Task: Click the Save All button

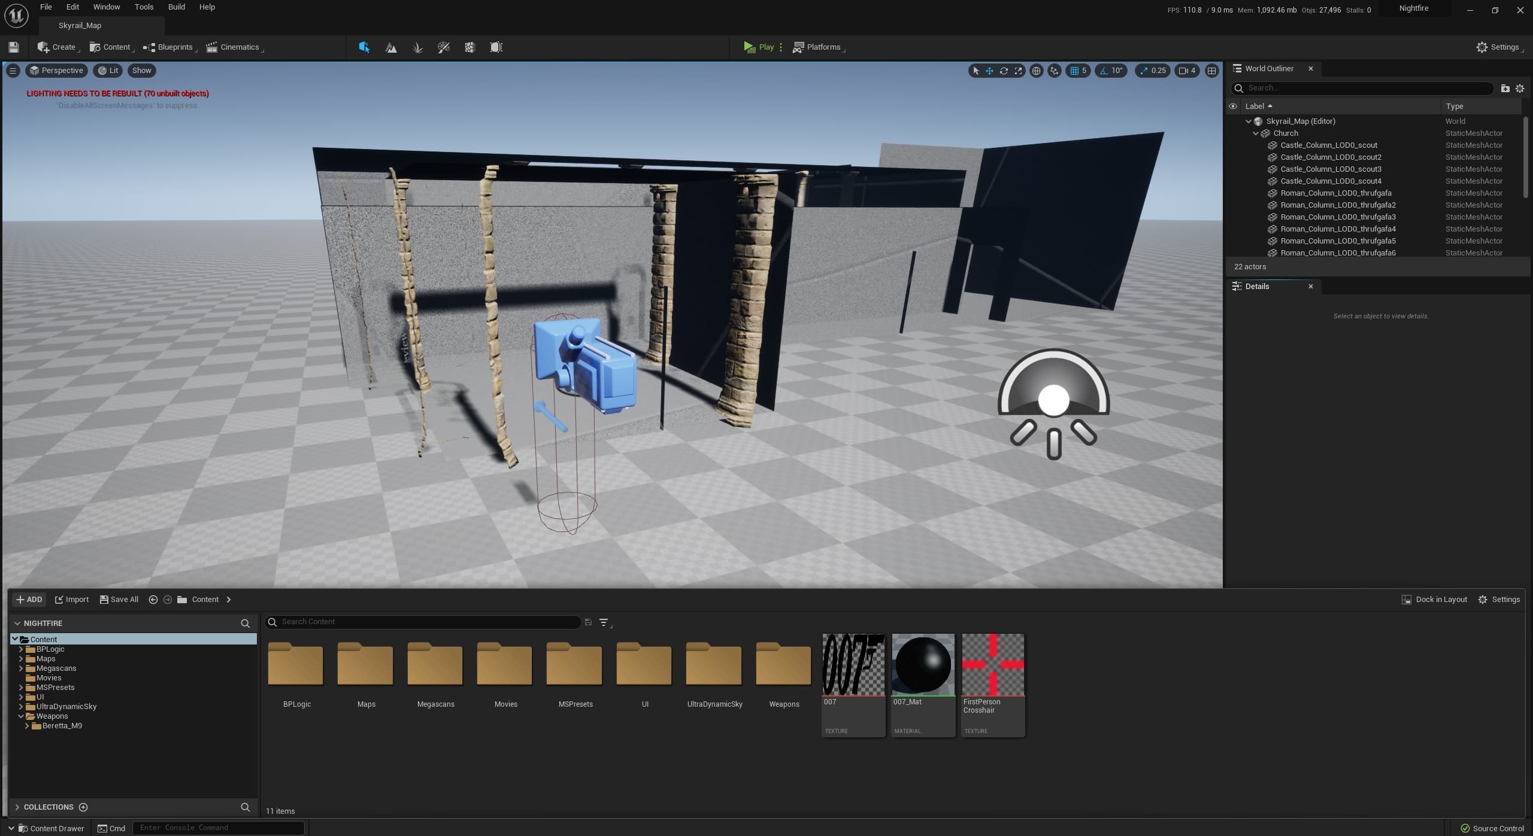Action: click(119, 600)
